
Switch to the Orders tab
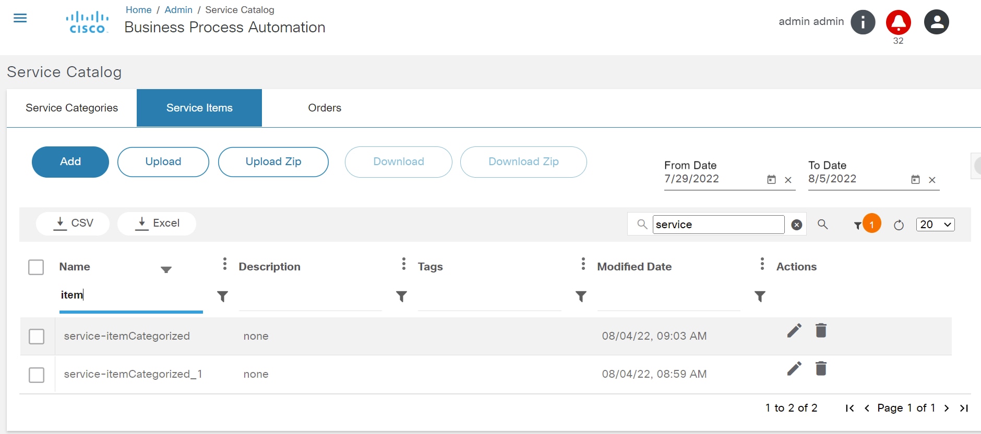(x=325, y=108)
